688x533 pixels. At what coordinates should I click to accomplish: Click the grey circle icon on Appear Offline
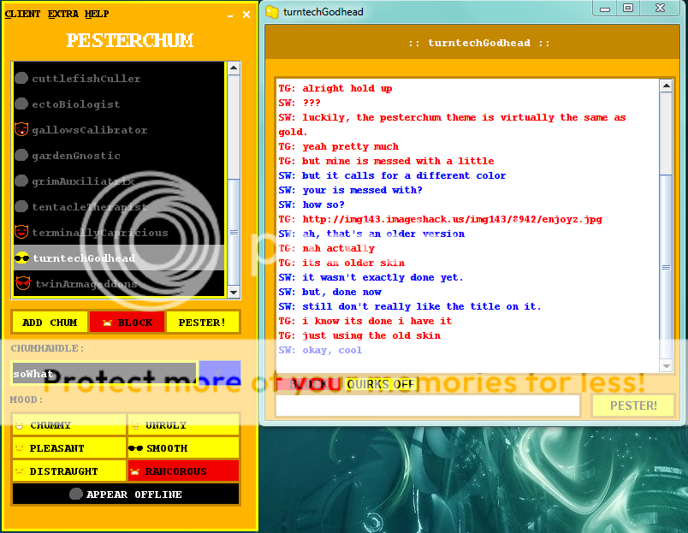point(75,494)
